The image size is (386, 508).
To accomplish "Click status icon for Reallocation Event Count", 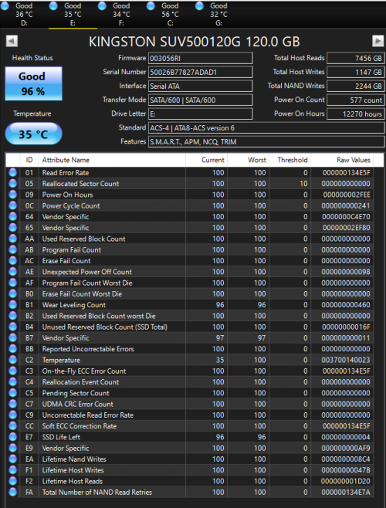I will (x=12, y=382).
